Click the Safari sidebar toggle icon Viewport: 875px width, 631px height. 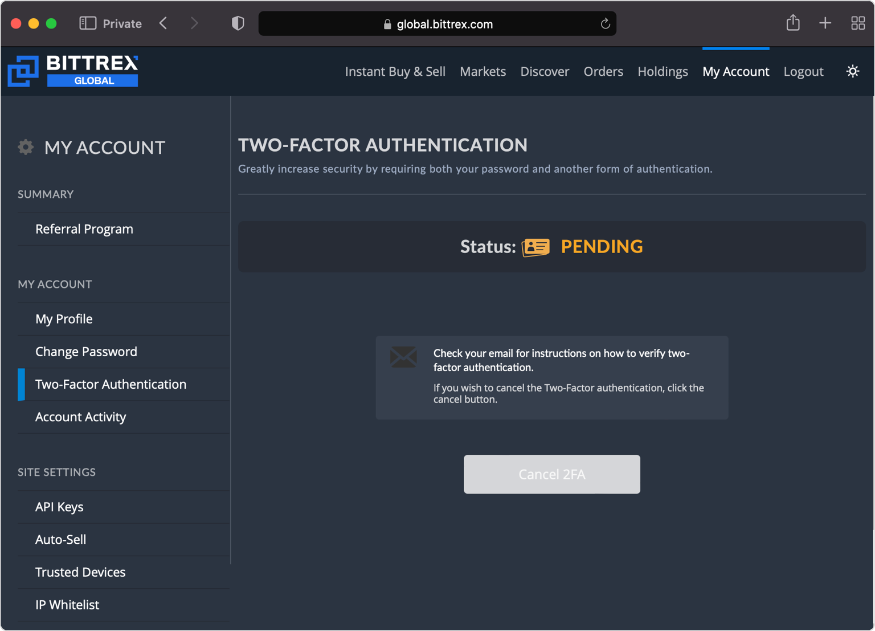click(88, 23)
